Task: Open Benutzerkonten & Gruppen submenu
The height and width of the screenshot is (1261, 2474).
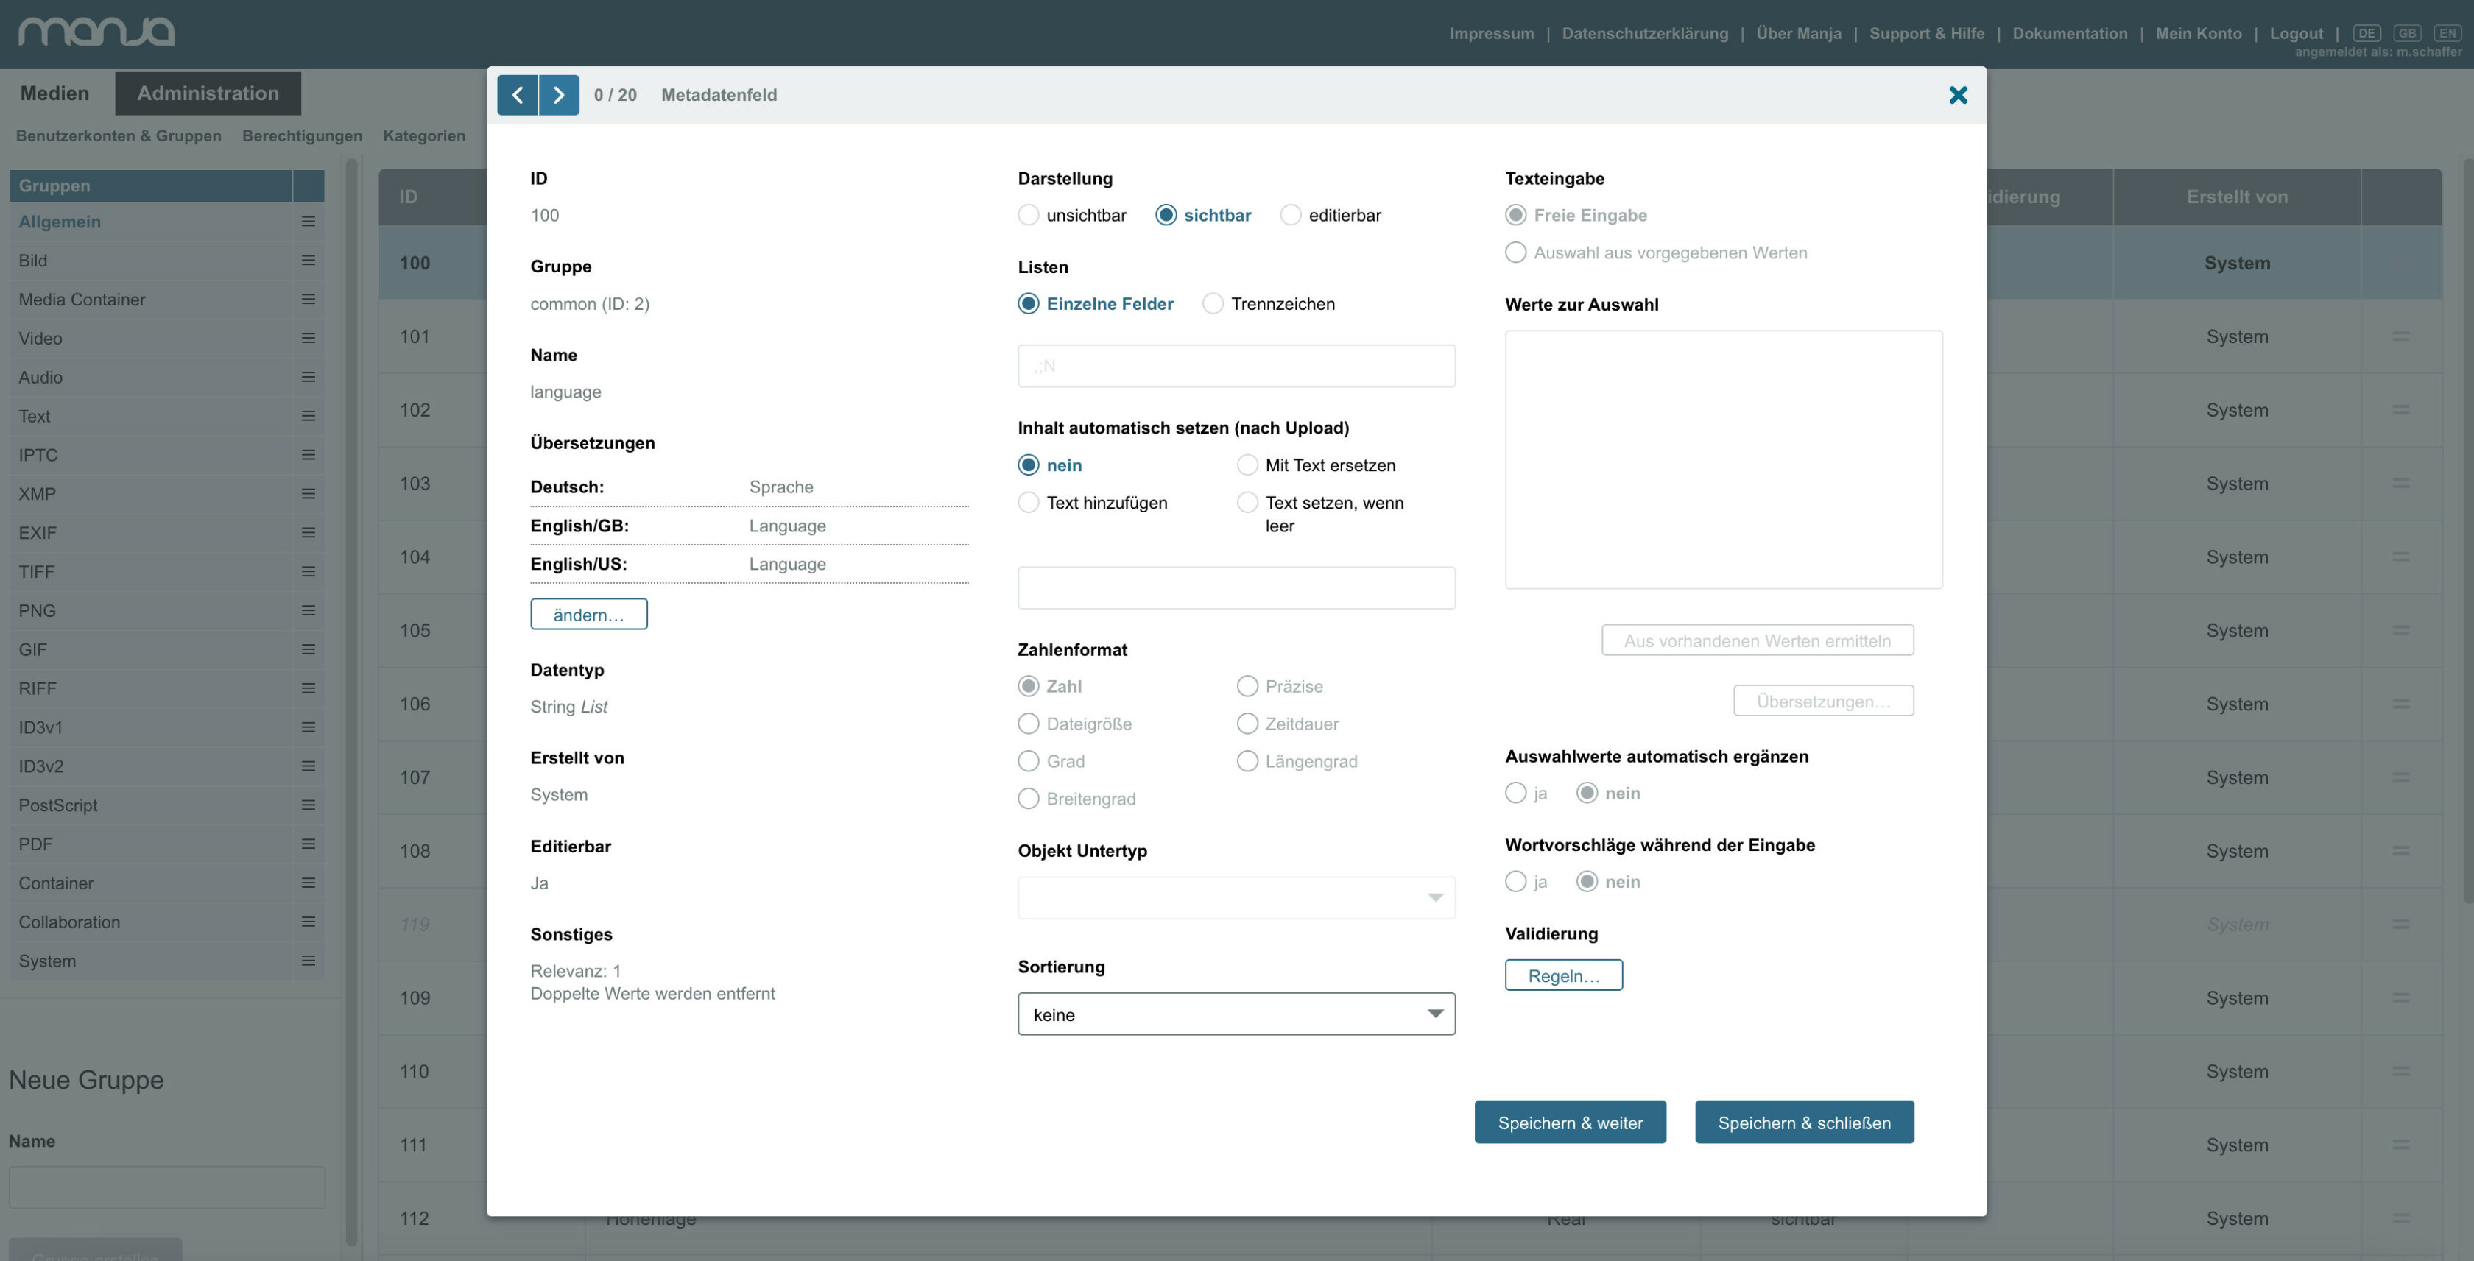Action: tap(119, 135)
